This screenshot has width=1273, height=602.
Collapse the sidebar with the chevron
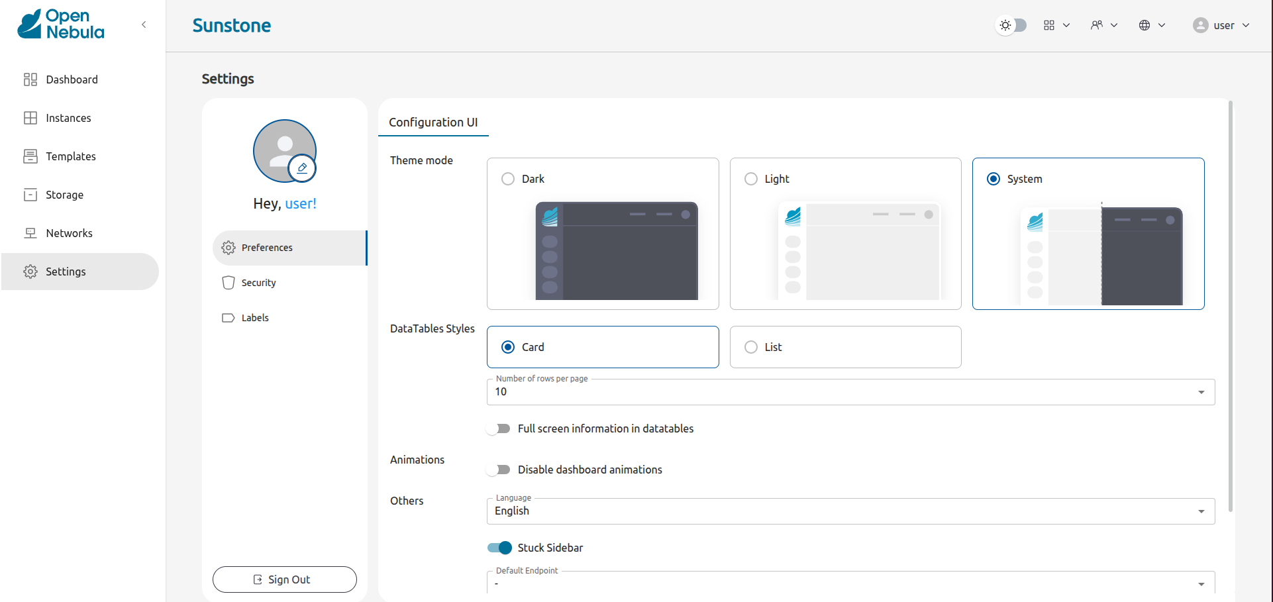point(144,24)
